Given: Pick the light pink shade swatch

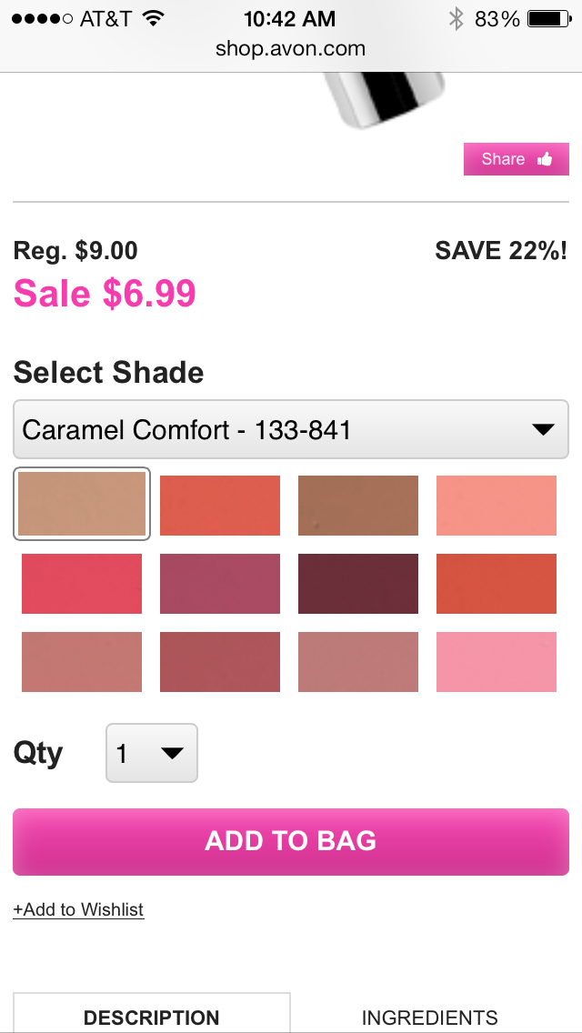Looking at the screenshot, I should pyautogui.click(x=497, y=662).
